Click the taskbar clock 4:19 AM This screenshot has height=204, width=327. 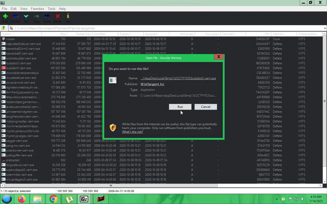coord(316,197)
